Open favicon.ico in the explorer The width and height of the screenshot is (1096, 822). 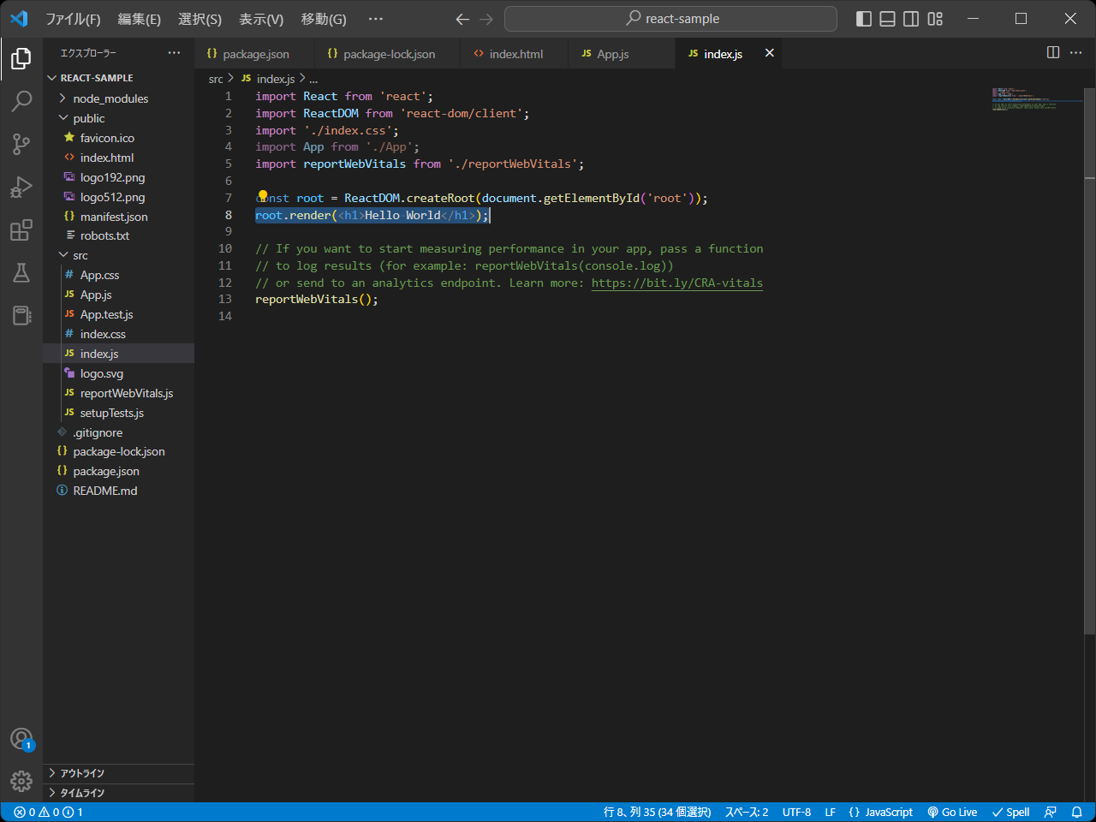pyautogui.click(x=118, y=138)
